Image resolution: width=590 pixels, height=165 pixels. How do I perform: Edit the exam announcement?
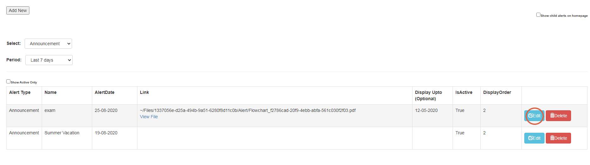pos(534,116)
